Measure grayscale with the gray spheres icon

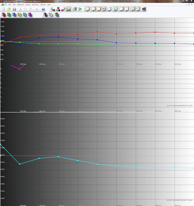53,9
